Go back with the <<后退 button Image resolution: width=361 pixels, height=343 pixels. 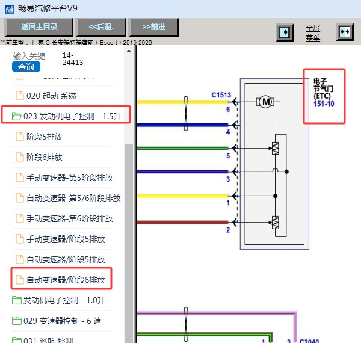101,28
